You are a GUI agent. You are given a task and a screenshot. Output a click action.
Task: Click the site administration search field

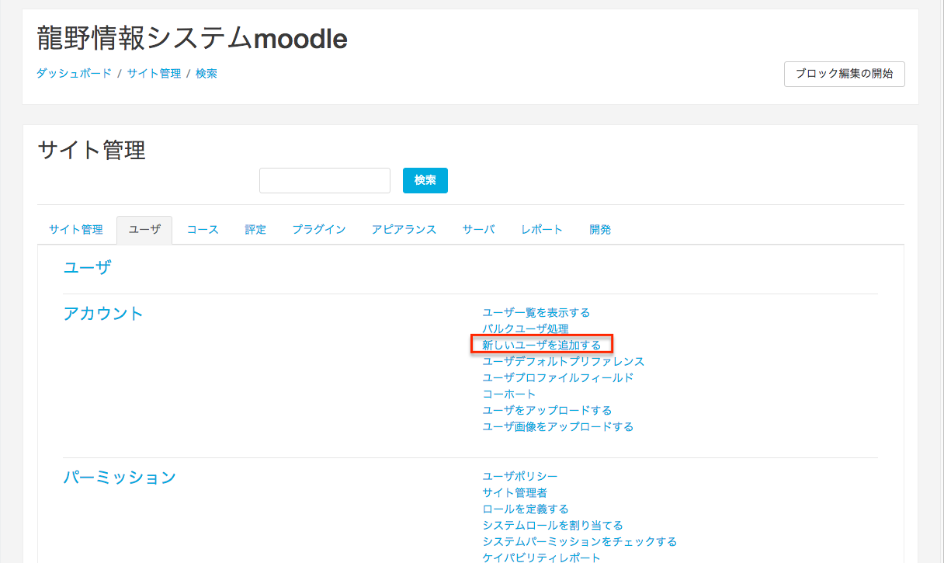324,180
